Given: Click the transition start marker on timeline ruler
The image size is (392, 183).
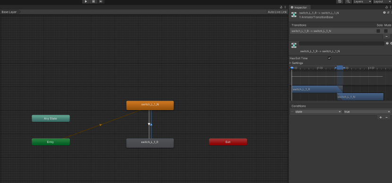Looking at the screenshot, I should click(x=336, y=68).
